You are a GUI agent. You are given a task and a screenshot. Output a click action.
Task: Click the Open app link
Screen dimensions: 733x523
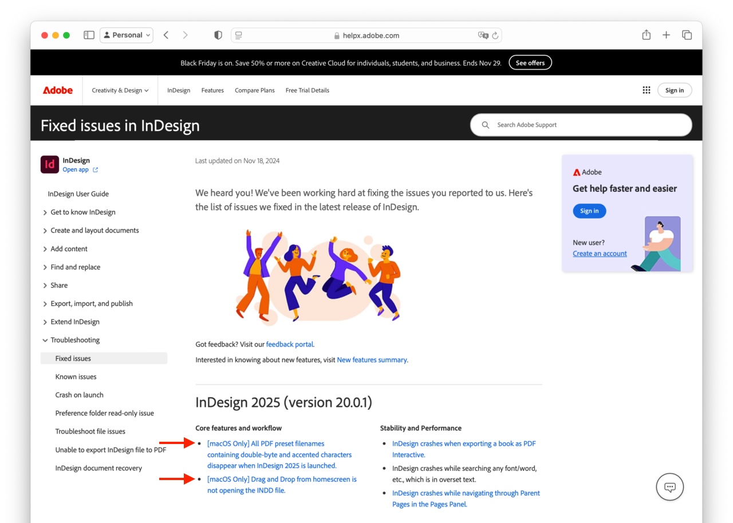(x=80, y=169)
